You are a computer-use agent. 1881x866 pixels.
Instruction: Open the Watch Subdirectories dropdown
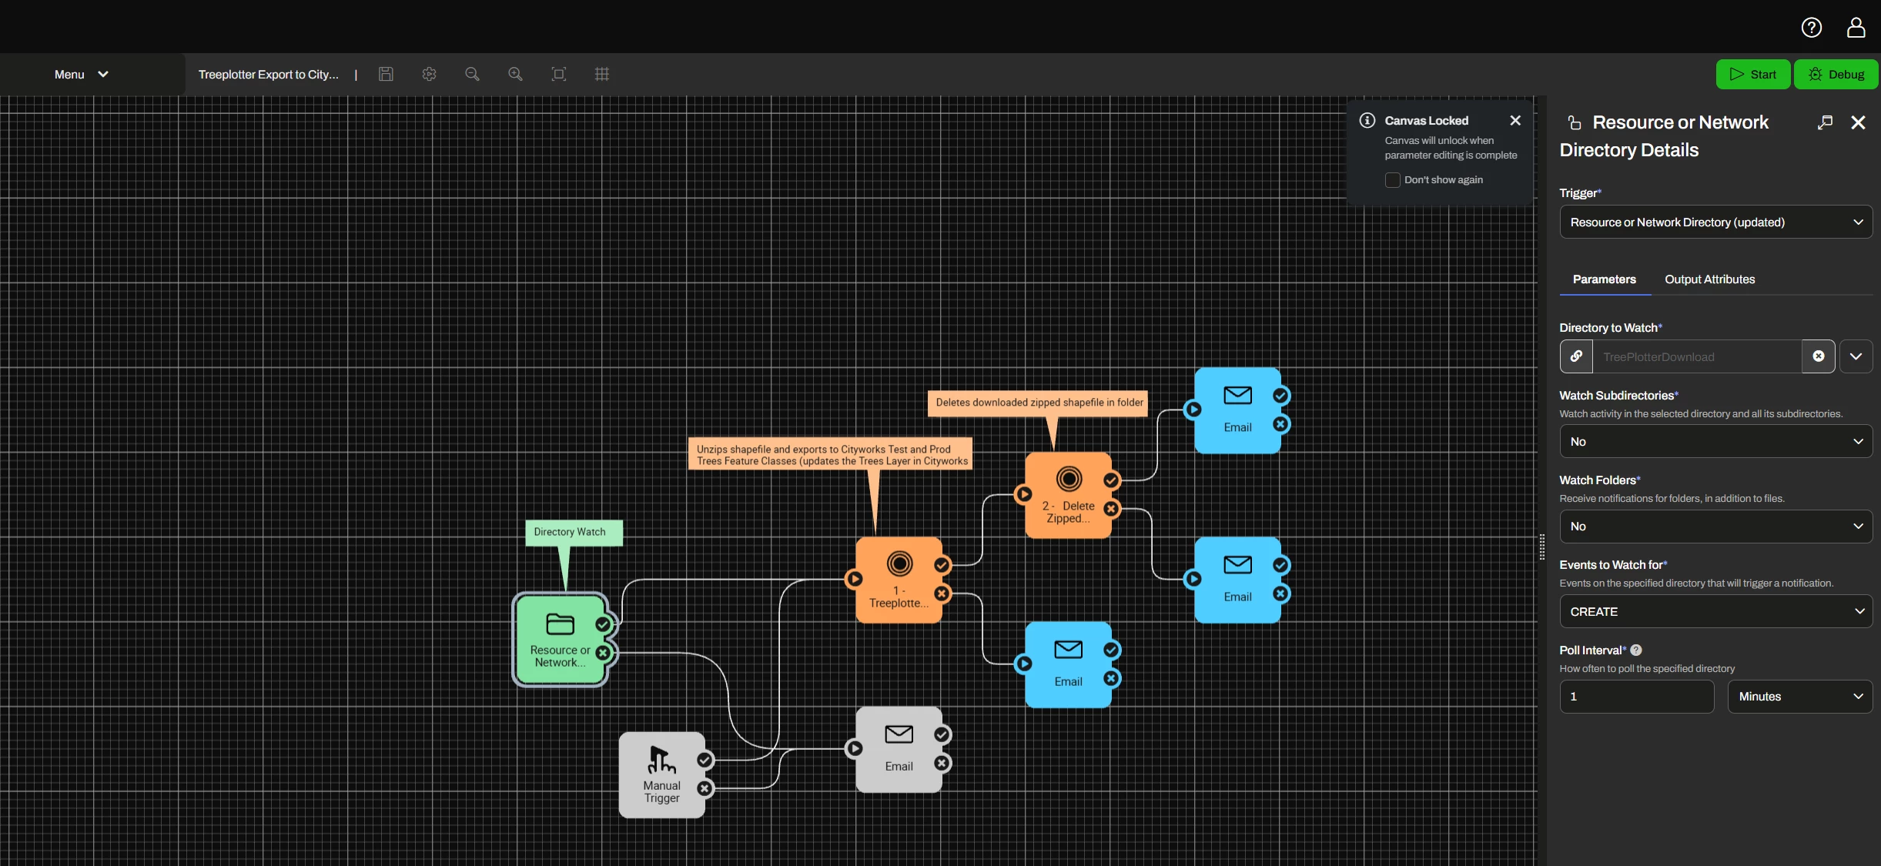(x=1716, y=442)
